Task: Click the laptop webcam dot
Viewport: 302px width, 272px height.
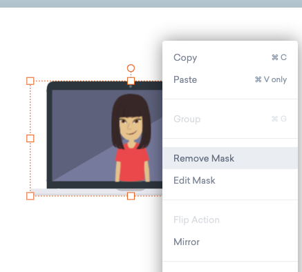Action: [131, 86]
